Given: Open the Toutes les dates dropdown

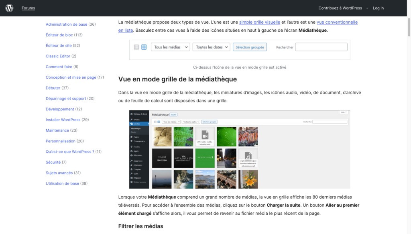Looking at the screenshot, I should pos(211,47).
